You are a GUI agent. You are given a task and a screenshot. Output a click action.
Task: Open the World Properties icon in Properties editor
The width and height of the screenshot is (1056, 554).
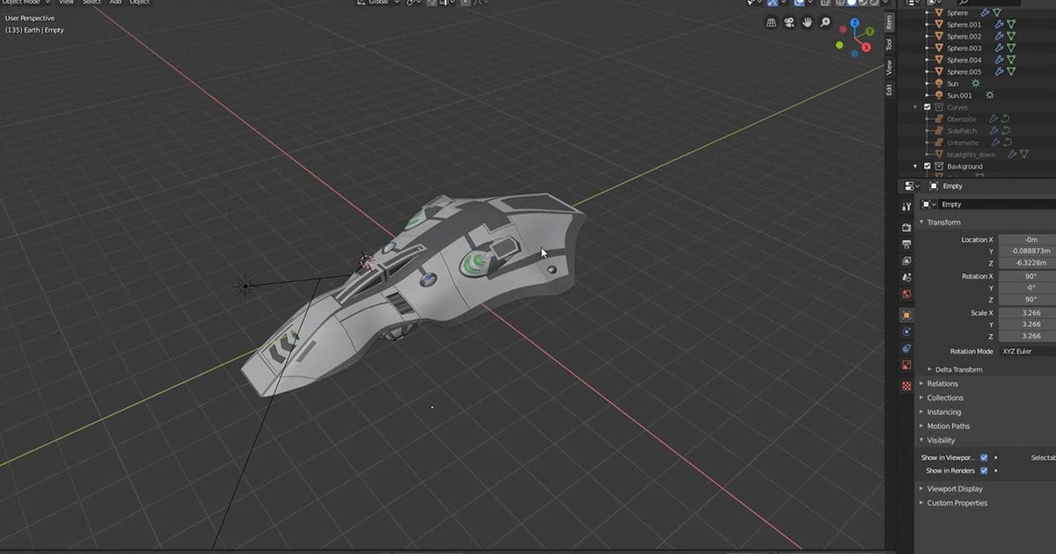pyautogui.click(x=906, y=291)
